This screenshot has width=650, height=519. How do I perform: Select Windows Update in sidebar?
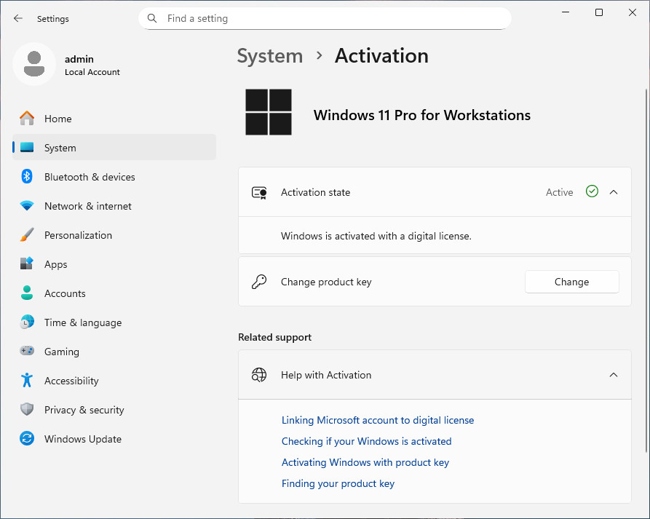tap(114, 439)
